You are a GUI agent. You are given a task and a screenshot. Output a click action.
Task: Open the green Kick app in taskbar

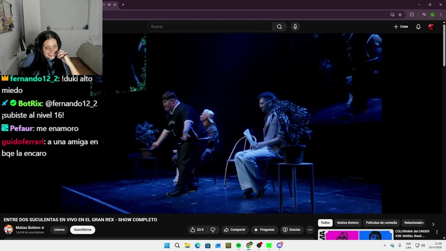click(269, 245)
